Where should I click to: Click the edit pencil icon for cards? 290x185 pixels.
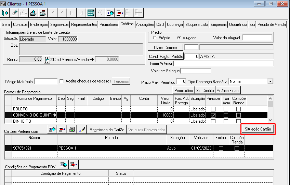pos(82,129)
